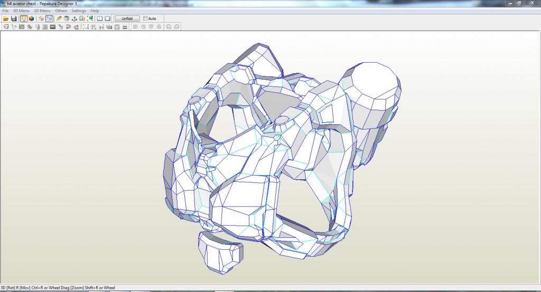Toggle the light bulb lighting icon
The image size is (541, 292).
pyautogui.click(x=24, y=18)
